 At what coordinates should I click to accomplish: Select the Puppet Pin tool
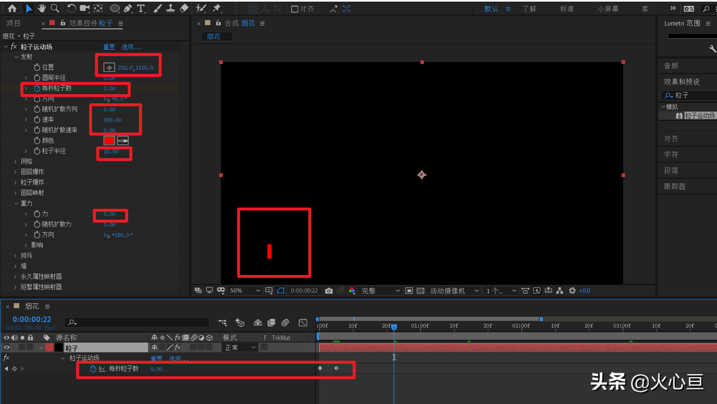[x=217, y=8]
